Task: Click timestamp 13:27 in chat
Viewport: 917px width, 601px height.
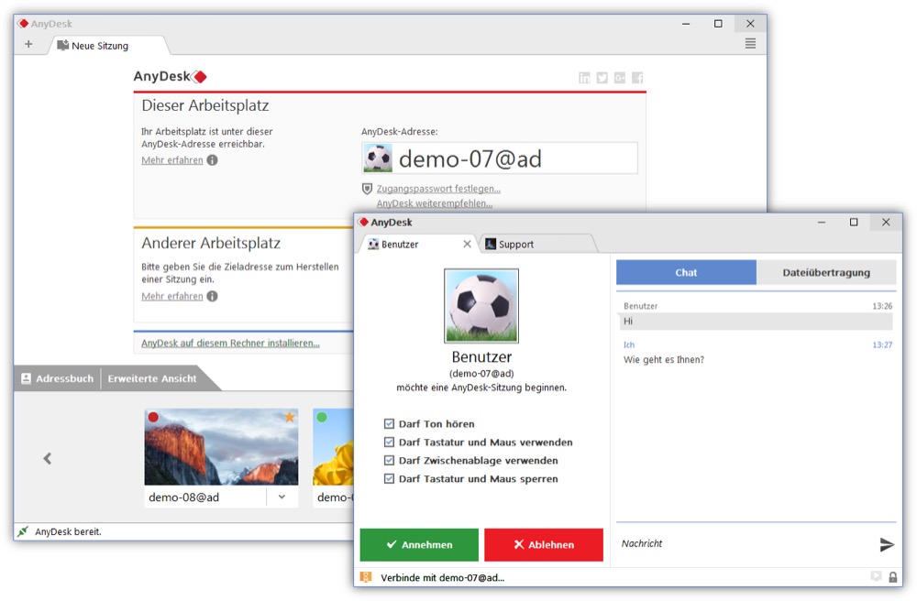Action: tap(882, 344)
